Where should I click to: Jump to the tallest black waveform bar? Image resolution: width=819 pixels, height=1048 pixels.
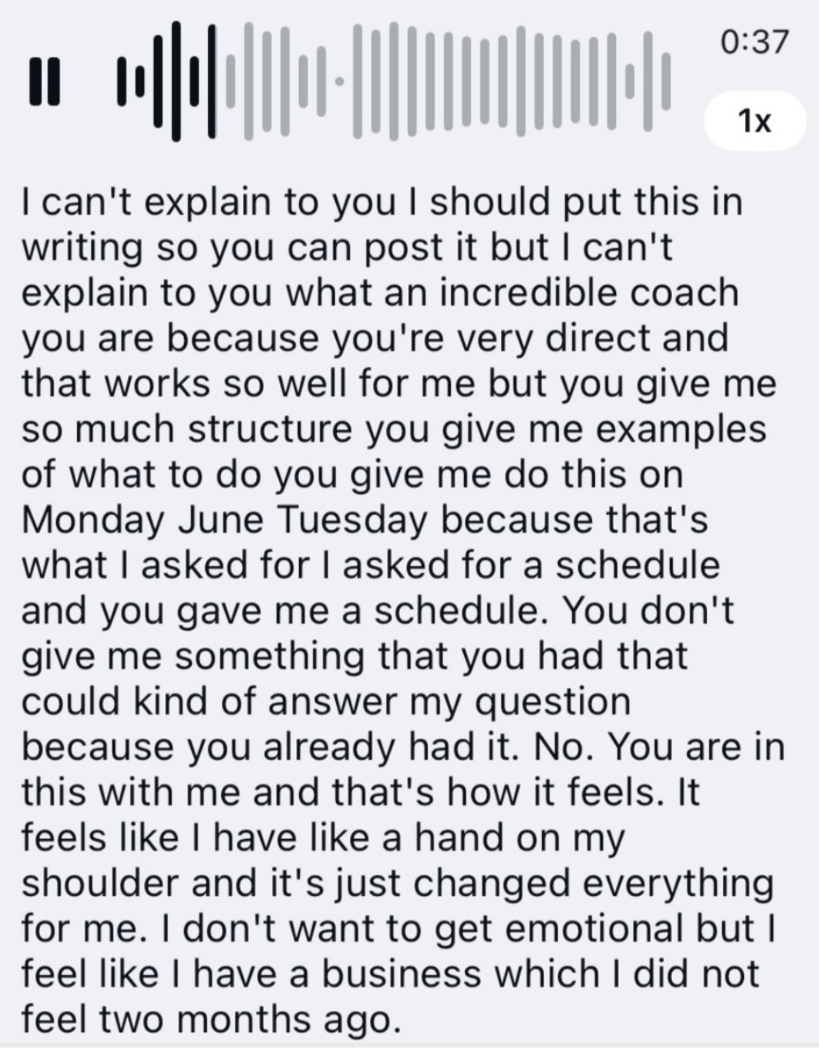tap(175, 81)
